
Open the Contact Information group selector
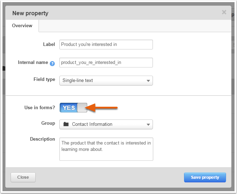coord(106,124)
